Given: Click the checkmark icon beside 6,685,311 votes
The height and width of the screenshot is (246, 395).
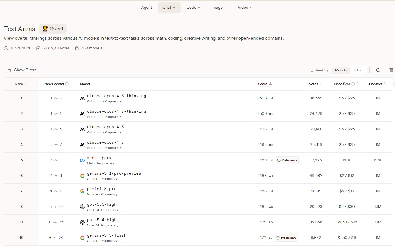Looking at the screenshot, I should pos(38,48).
